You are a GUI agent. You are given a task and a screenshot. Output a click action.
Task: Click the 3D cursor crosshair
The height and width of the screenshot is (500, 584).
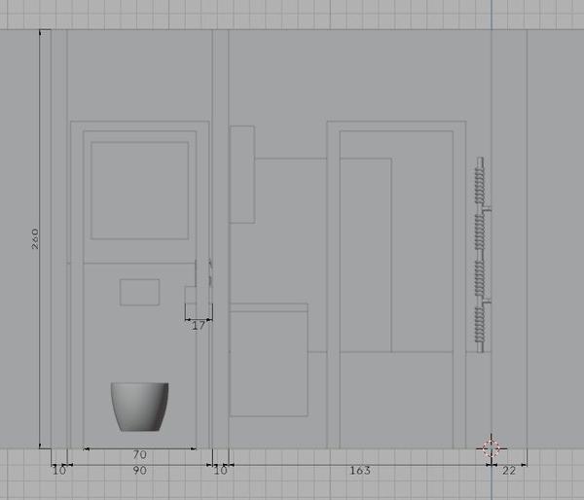point(491,448)
